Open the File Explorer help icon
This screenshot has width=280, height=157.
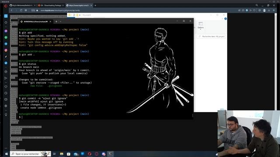click(x=226, y=19)
